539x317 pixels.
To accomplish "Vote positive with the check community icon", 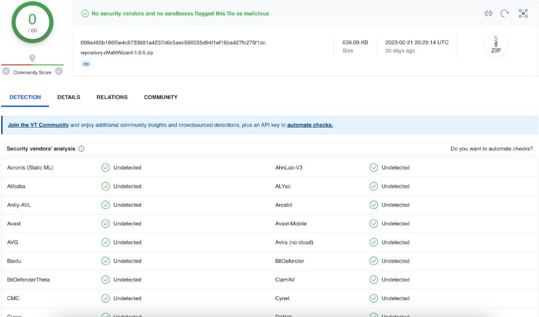I will tap(59, 71).
